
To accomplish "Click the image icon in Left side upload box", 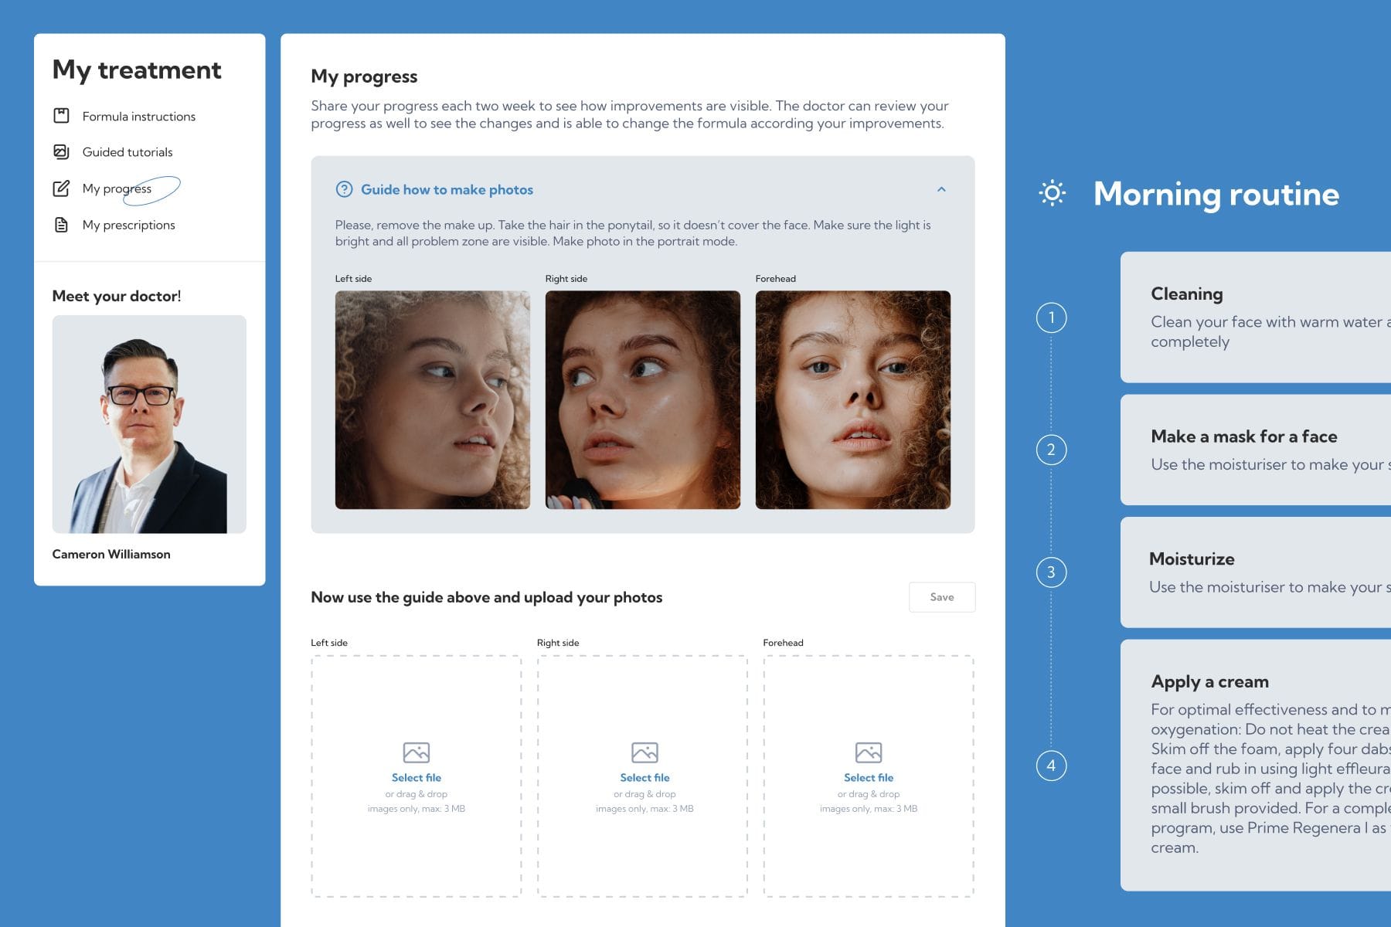I will [x=417, y=751].
